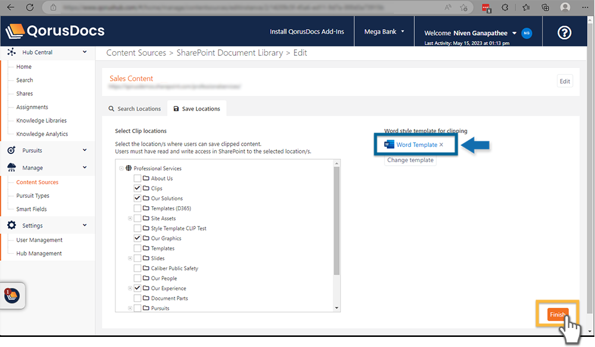Click the NG avatar badge in the header
The image size is (595, 347).
[x=527, y=33]
